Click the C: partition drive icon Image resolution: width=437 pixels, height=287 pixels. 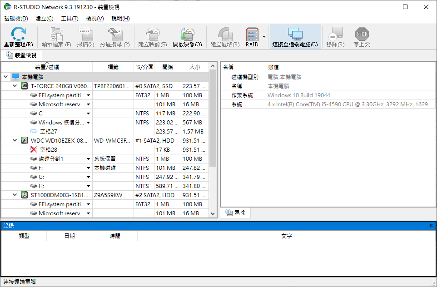point(34,114)
